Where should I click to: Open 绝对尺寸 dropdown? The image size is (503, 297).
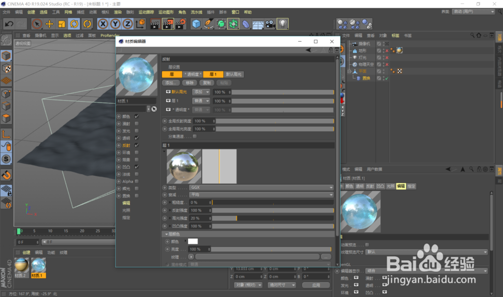click(281, 285)
